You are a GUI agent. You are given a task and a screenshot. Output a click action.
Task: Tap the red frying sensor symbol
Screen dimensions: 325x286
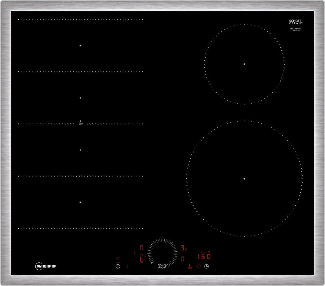pos(190,266)
